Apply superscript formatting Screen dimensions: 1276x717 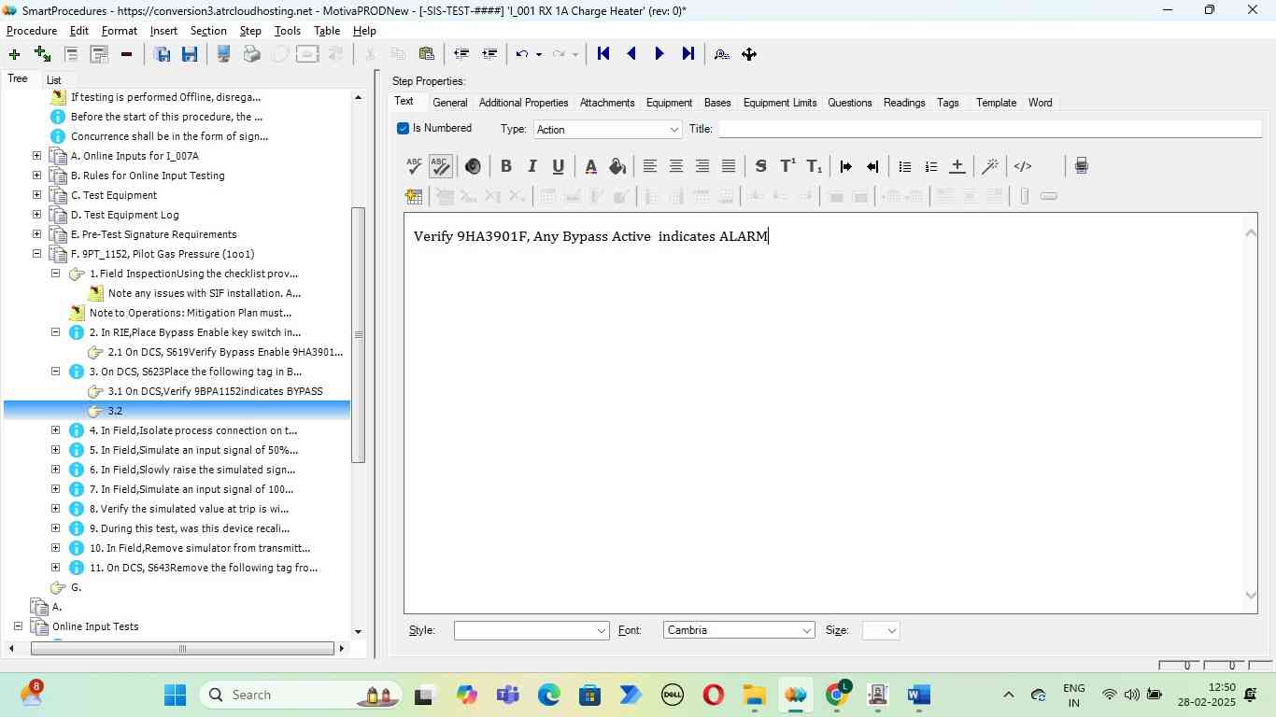787,166
